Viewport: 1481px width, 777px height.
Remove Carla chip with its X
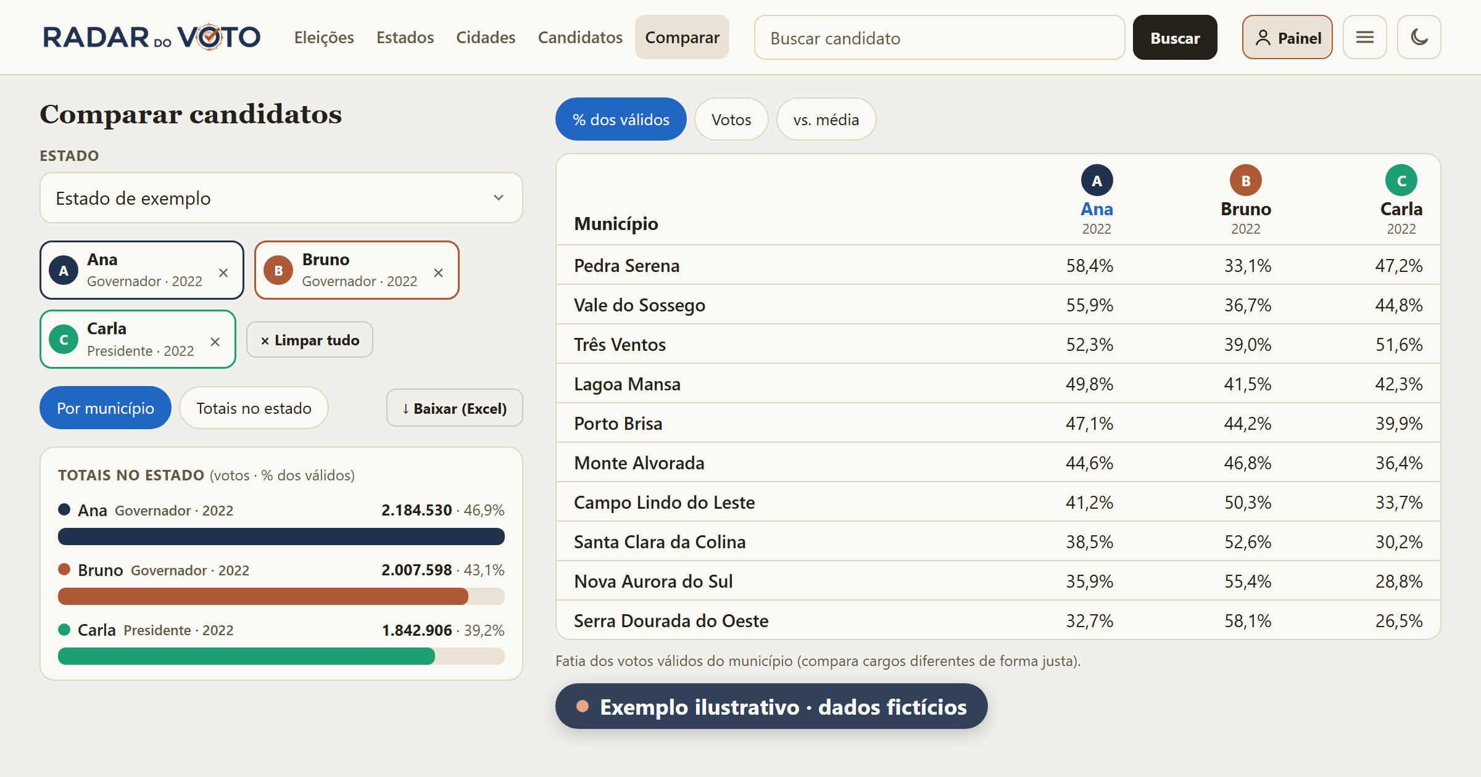click(215, 342)
